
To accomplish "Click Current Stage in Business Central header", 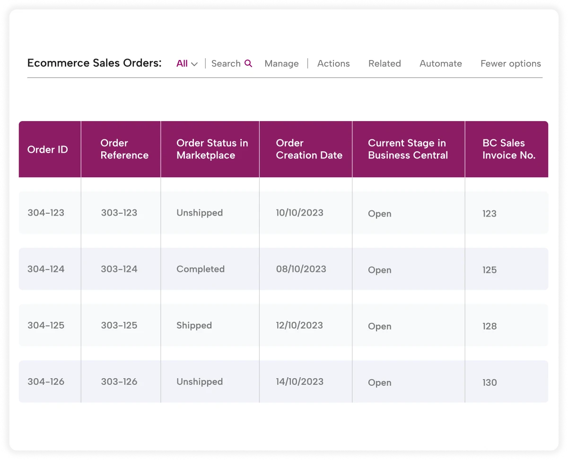I will [x=408, y=149].
